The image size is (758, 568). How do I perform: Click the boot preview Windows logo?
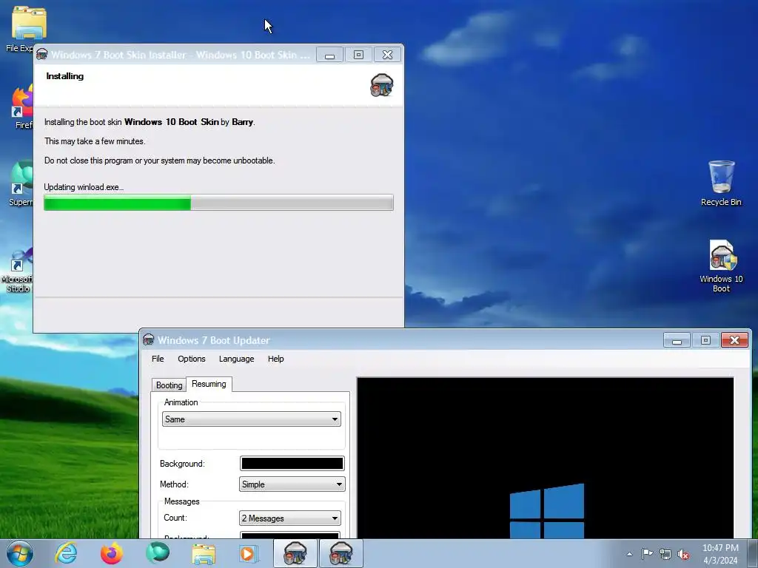(547, 510)
